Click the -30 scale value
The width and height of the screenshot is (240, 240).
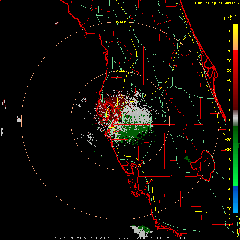pyautogui.click(x=228, y=150)
